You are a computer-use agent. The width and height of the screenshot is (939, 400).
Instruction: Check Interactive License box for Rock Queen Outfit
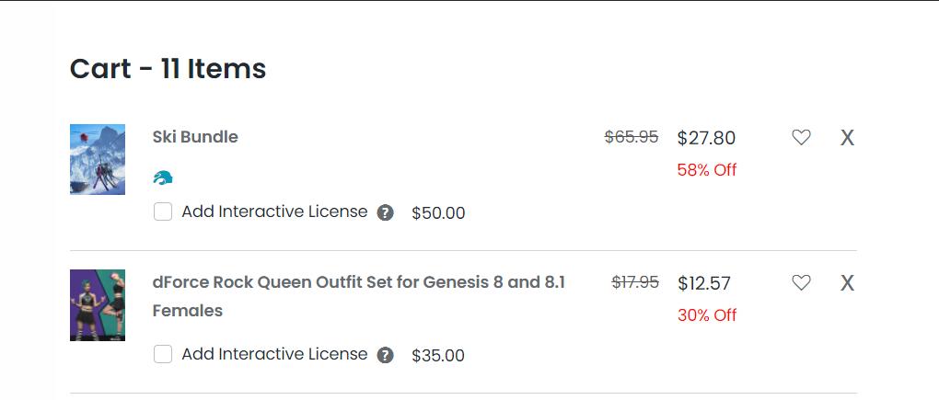(x=163, y=355)
